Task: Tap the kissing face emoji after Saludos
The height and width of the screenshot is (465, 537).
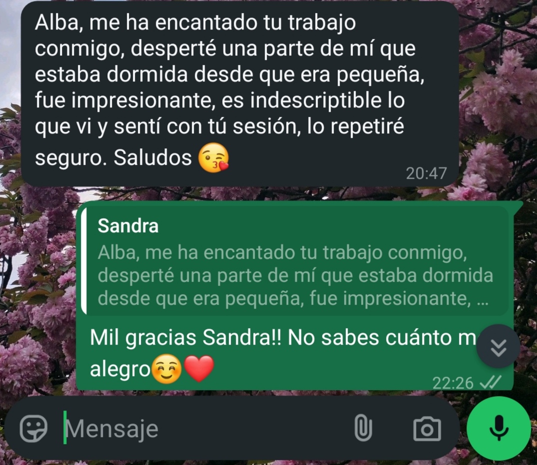Action: click(x=214, y=157)
